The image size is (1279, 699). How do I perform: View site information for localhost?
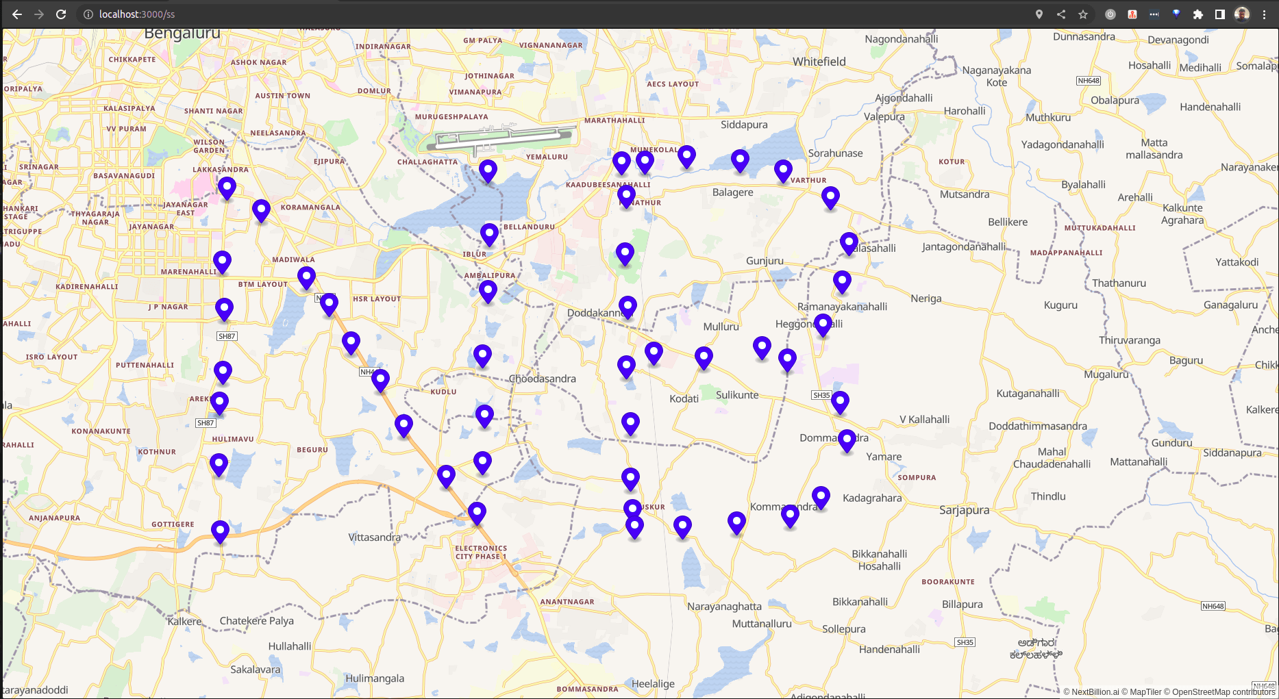pyautogui.click(x=88, y=14)
